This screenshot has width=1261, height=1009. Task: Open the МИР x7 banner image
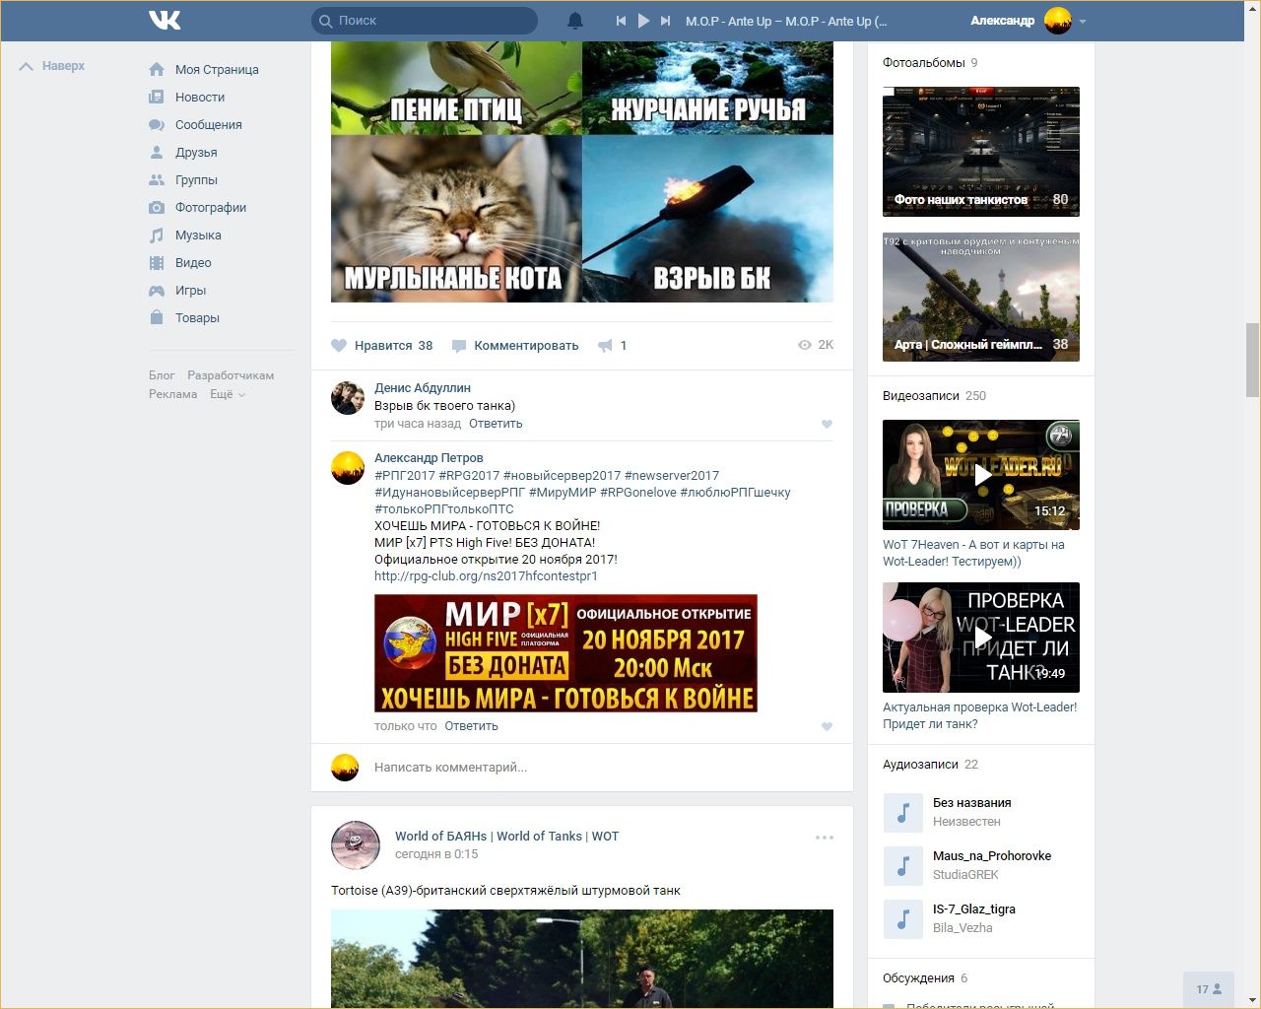pyautogui.click(x=565, y=653)
